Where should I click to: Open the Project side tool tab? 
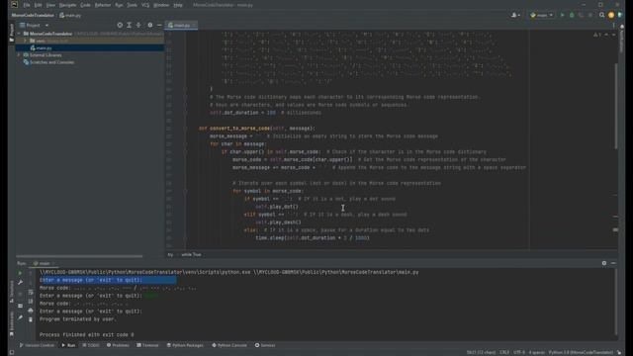(x=12, y=33)
